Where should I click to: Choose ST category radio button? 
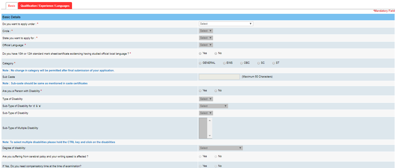[274, 63]
